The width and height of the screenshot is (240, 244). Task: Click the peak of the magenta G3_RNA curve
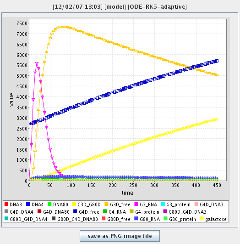pos(37,63)
